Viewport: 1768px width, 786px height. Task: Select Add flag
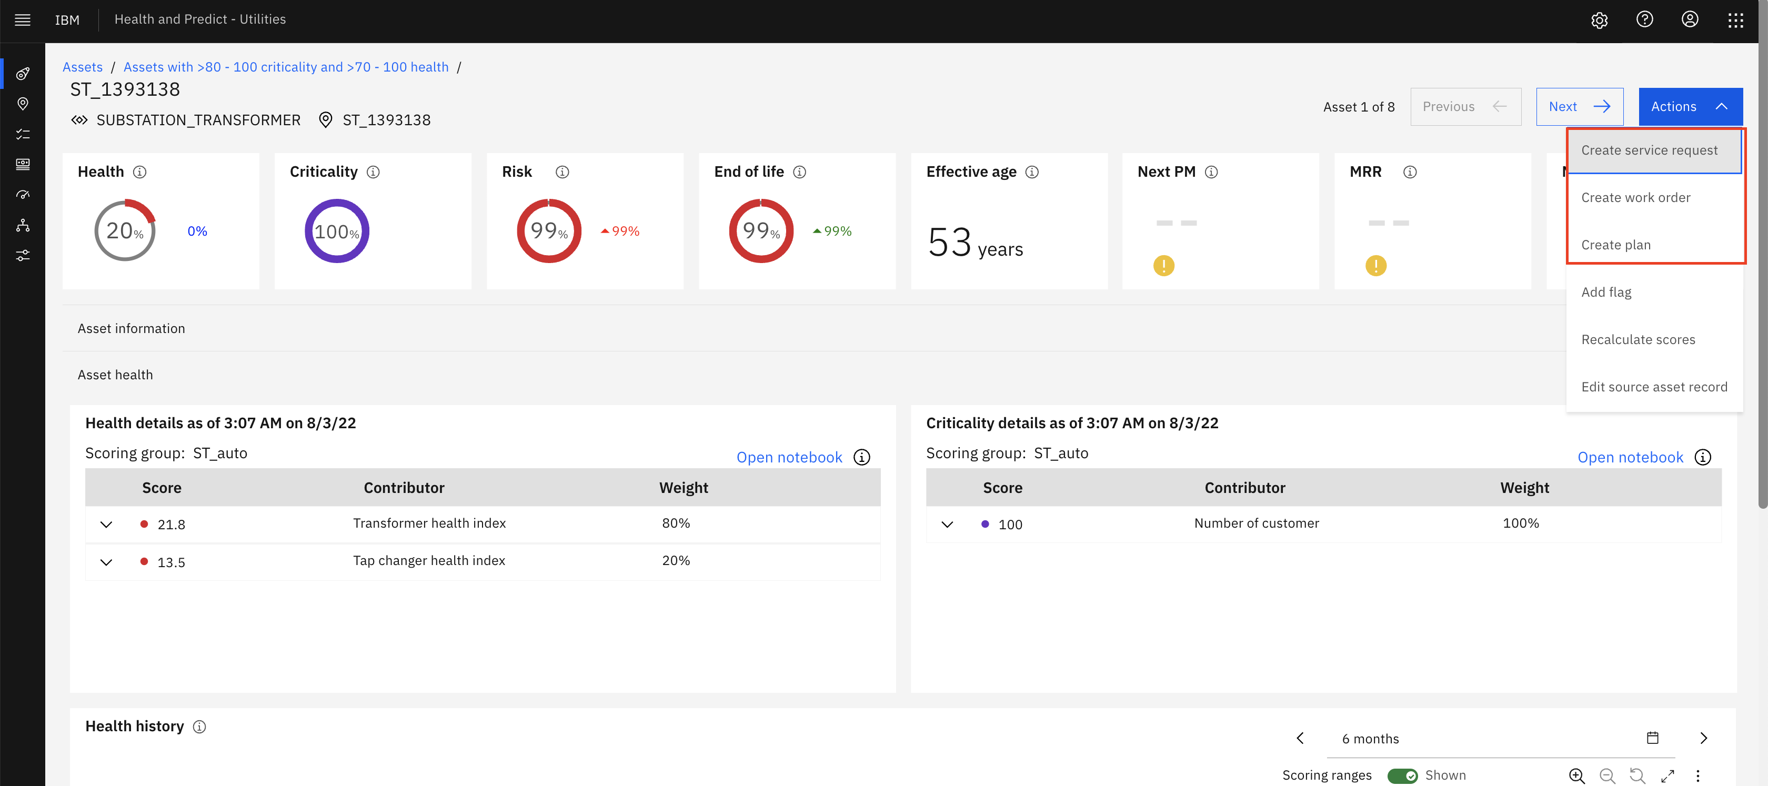(x=1655, y=293)
